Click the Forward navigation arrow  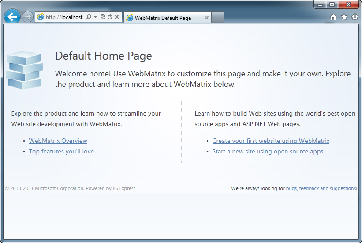coord(28,17)
